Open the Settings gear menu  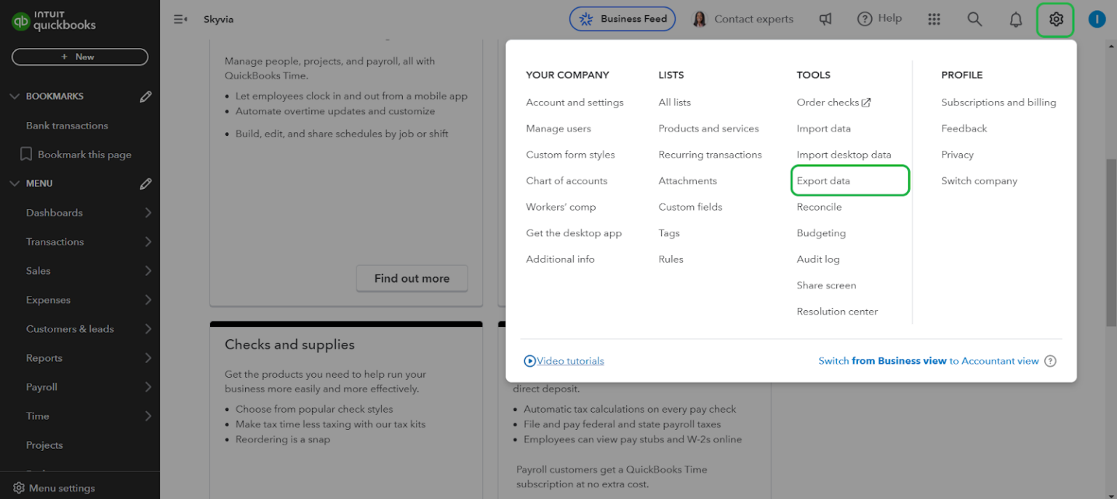pyautogui.click(x=1055, y=19)
